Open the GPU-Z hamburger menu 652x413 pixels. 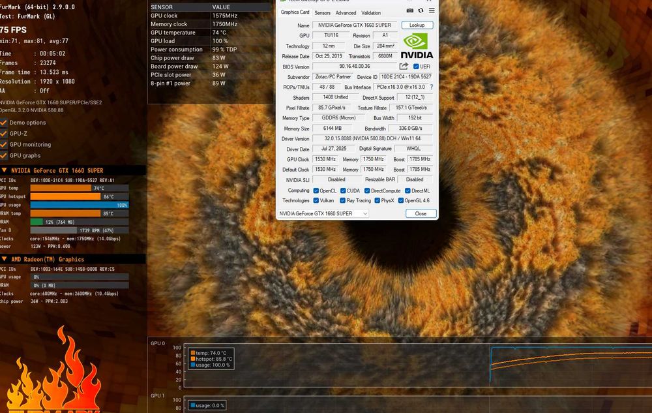432,10
